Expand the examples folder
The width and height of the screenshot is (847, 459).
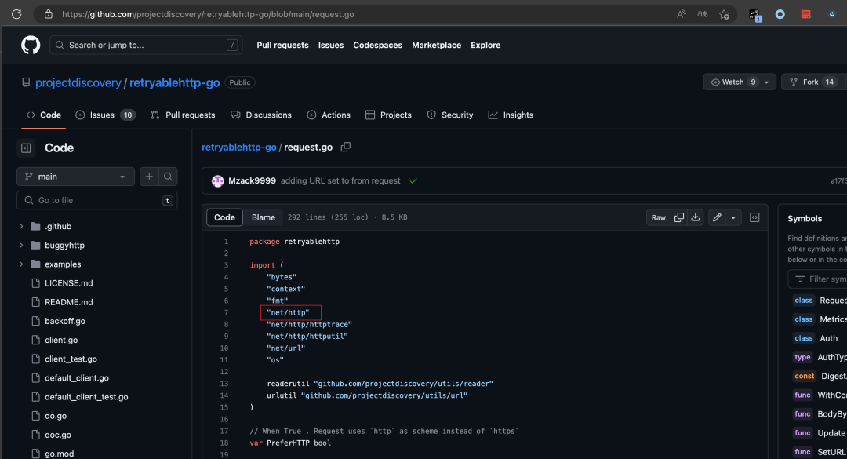point(22,264)
